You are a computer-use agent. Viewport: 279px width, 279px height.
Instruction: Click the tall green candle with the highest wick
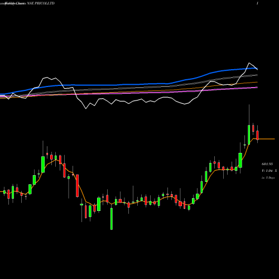[x=249, y=134]
